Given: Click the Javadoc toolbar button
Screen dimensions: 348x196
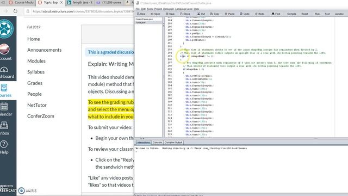Looking at the screenshot, I should (x=339, y=14).
